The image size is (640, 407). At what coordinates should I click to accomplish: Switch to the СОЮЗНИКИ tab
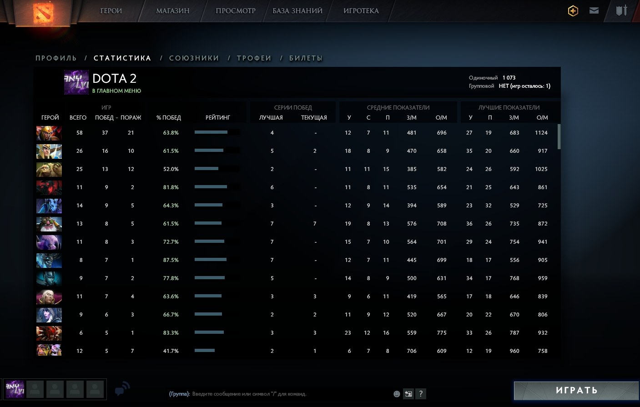(x=194, y=58)
